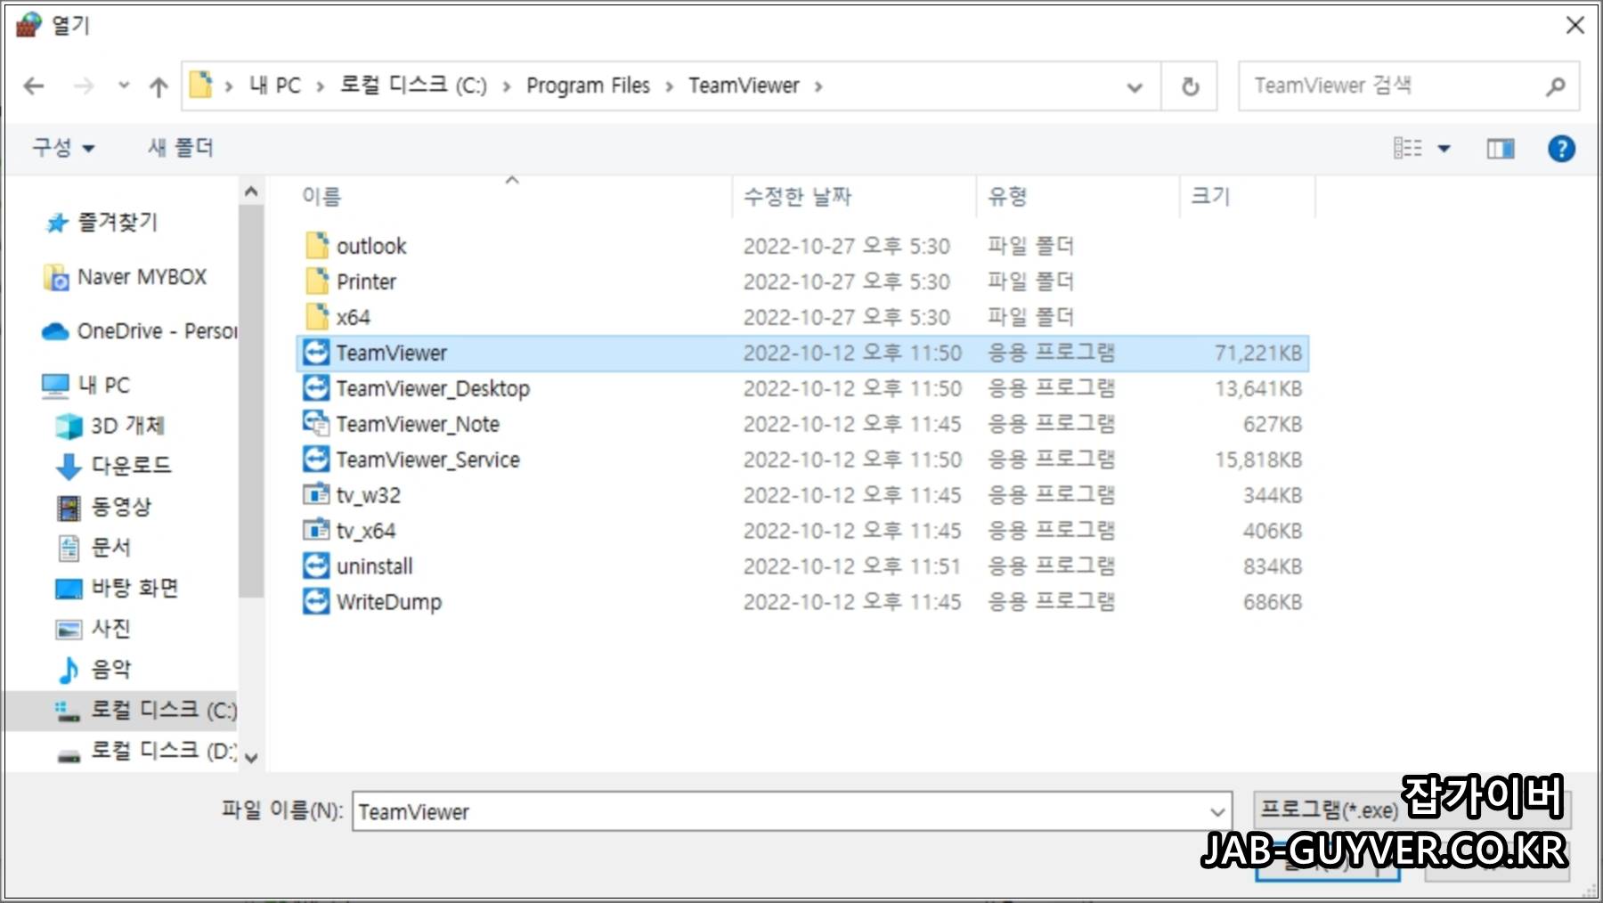Create a new folder with 새 폴더
The height and width of the screenshot is (903, 1603).
[181, 148]
